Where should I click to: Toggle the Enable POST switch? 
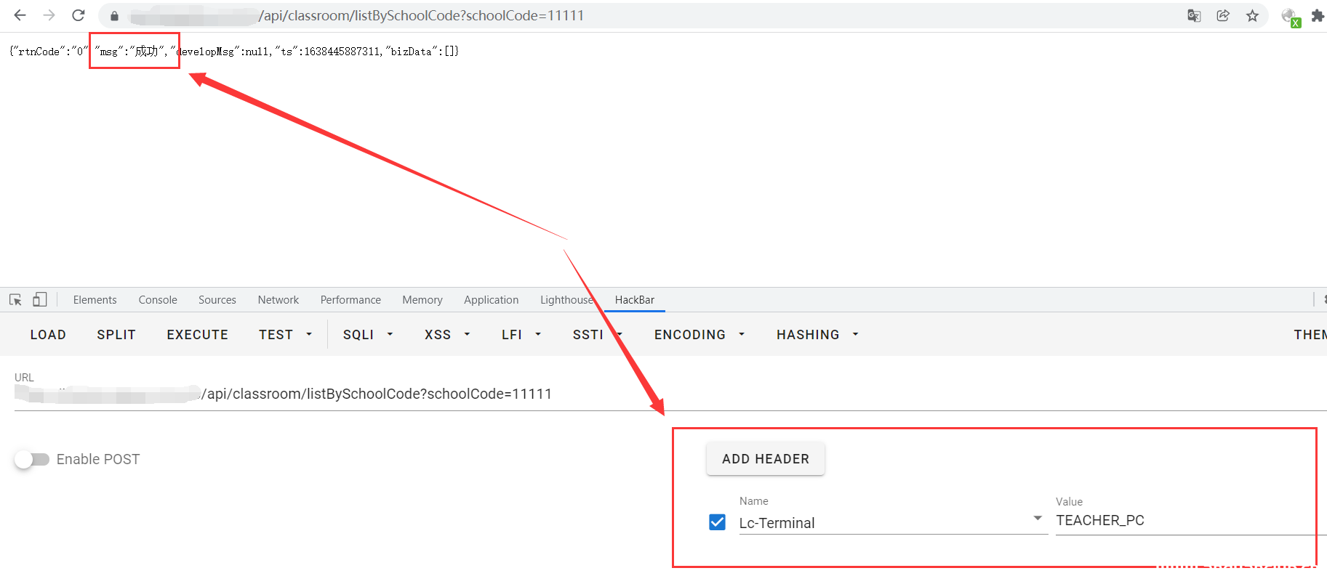(x=32, y=459)
